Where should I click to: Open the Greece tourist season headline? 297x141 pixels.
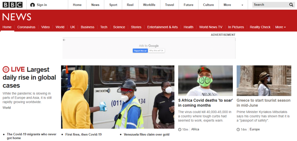pyautogui.click(x=263, y=103)
